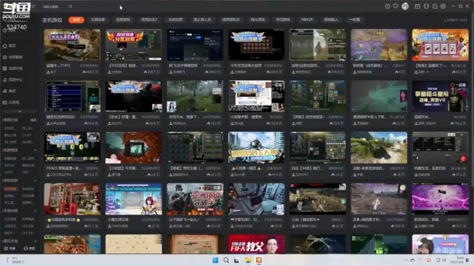Open the settings hexagon icon
Viewport: 474px width, 266px height.
pyautogui.click(x=443, y=6)
